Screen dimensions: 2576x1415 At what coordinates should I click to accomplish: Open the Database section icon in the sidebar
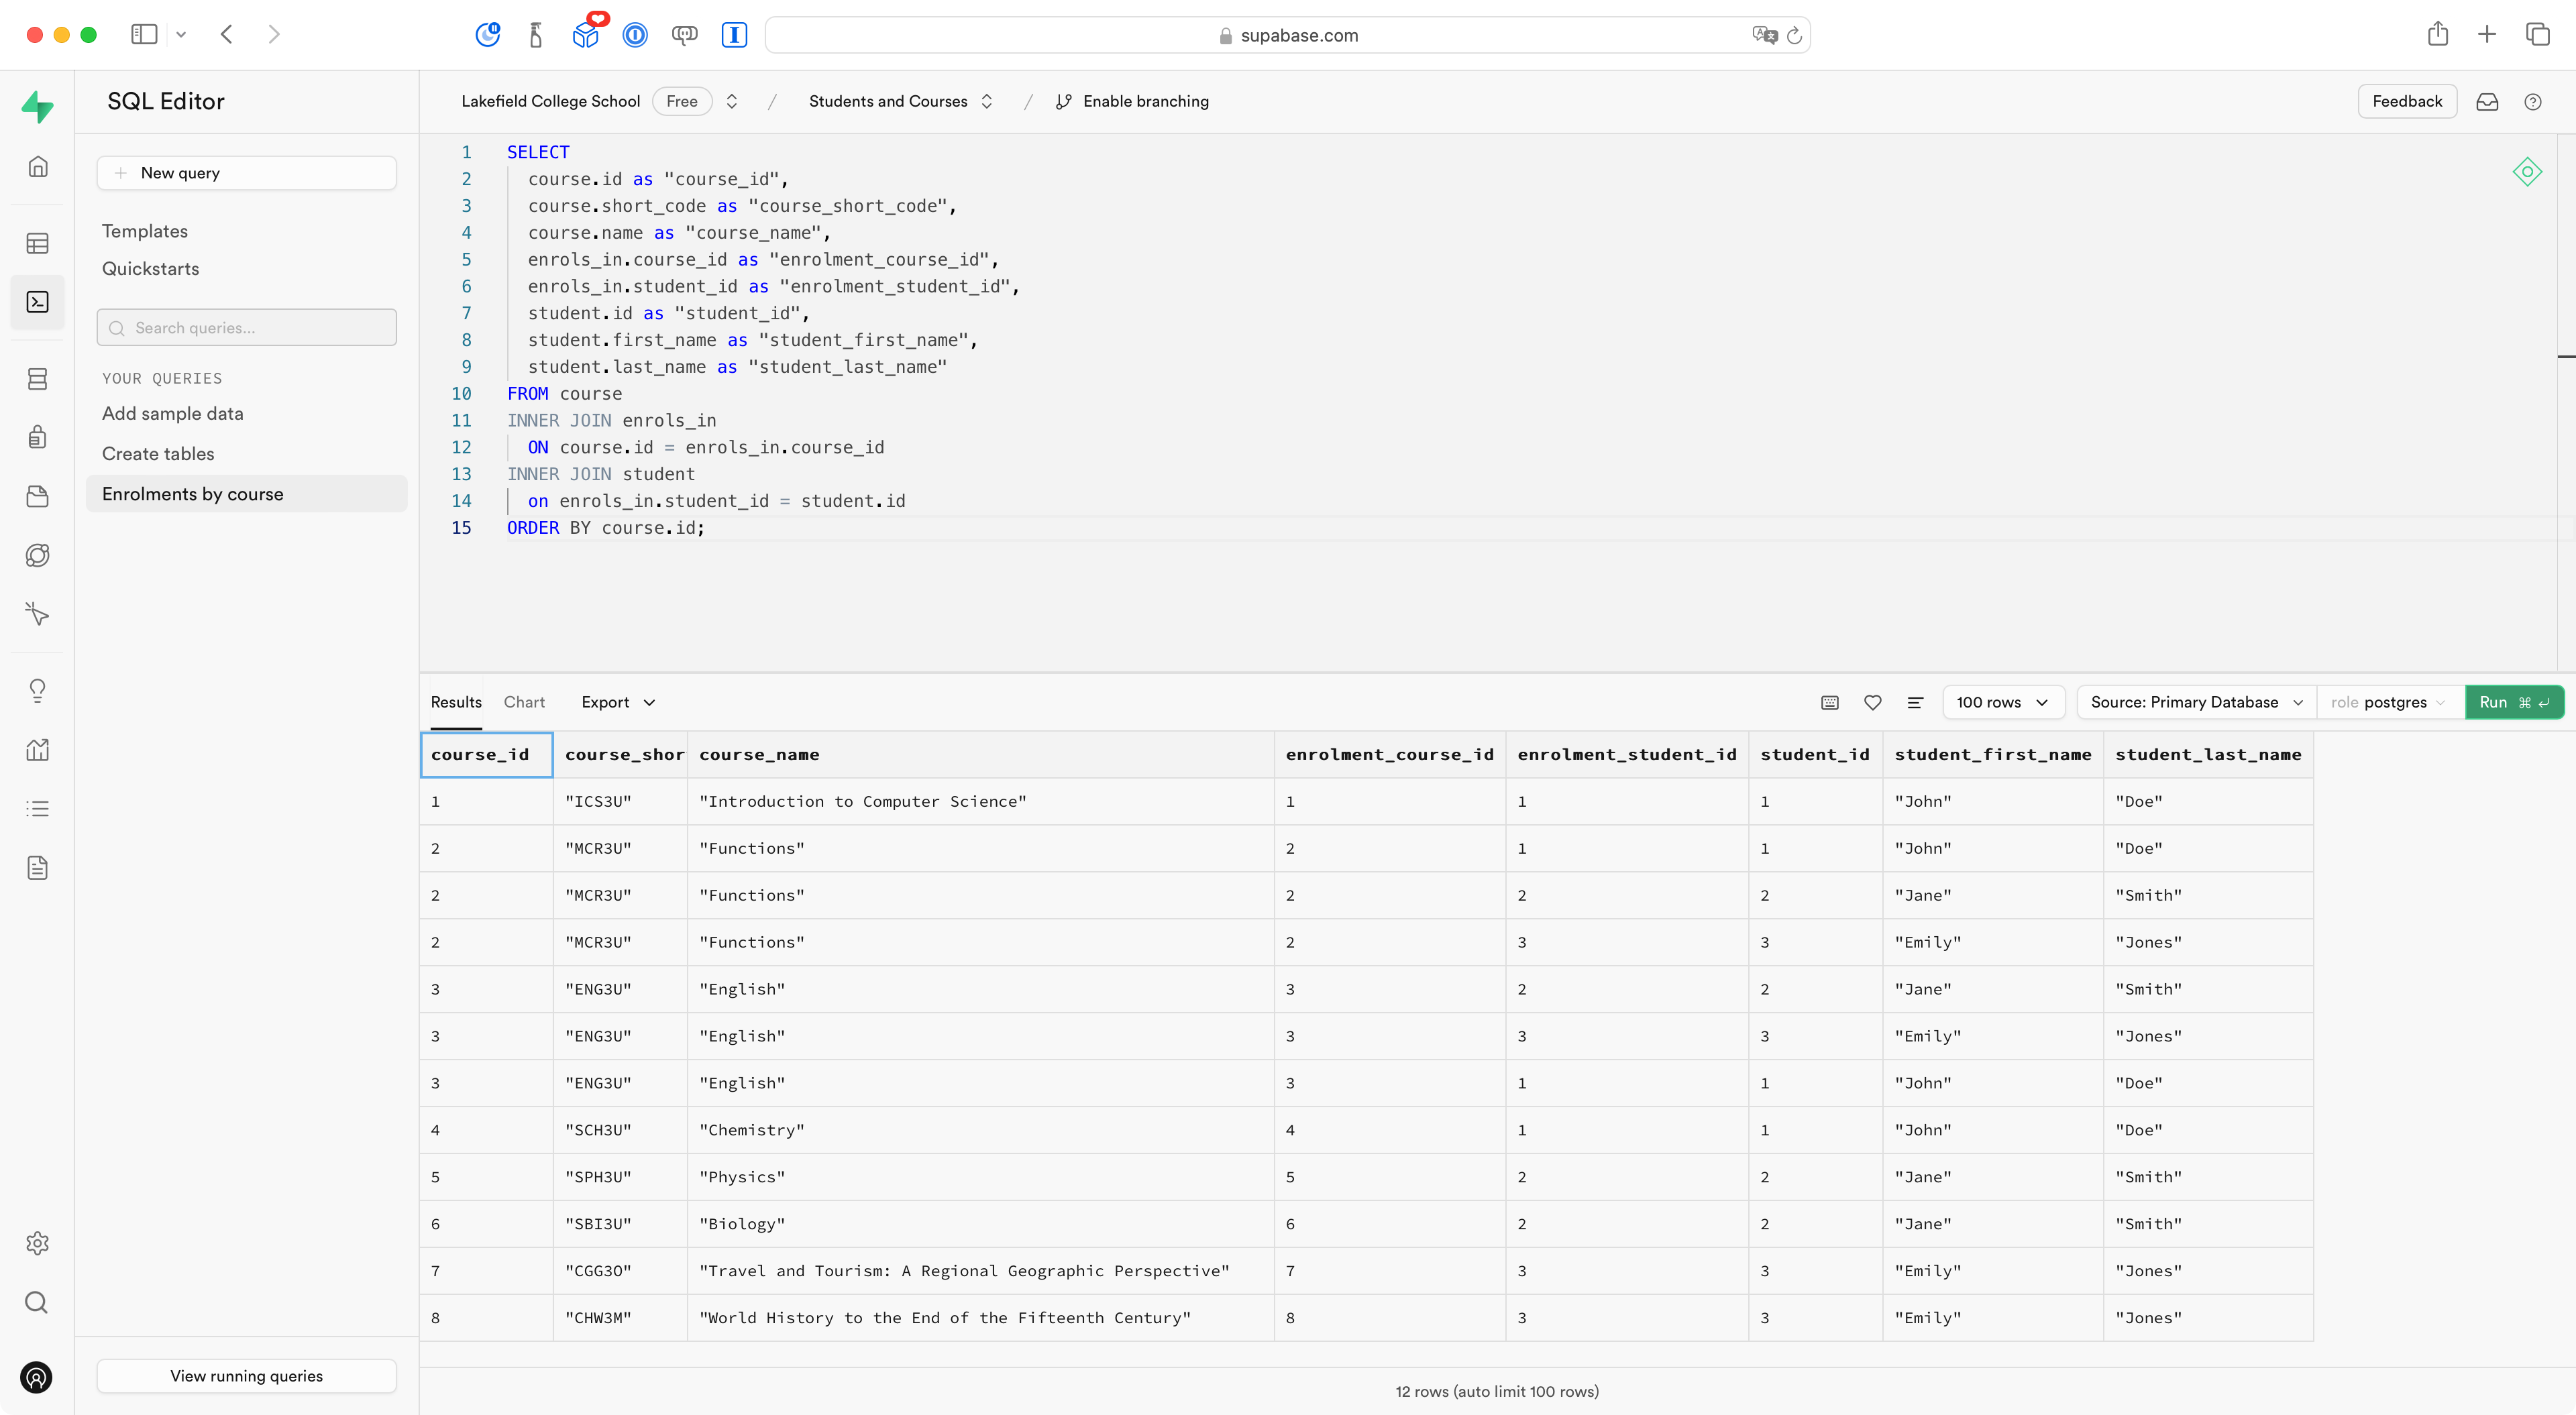[x=37, y=379]
